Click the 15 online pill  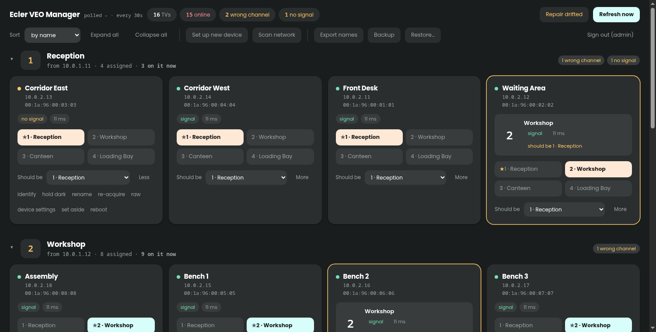pos(198,15)
